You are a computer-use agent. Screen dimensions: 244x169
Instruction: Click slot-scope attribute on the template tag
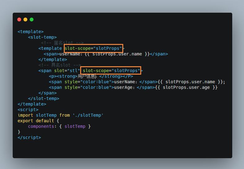[93, 48]
